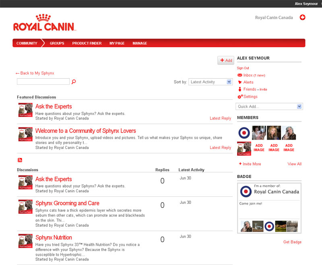Follow the Back to My Sphynx link
322x265 pixels.
[x=35, y=73]
